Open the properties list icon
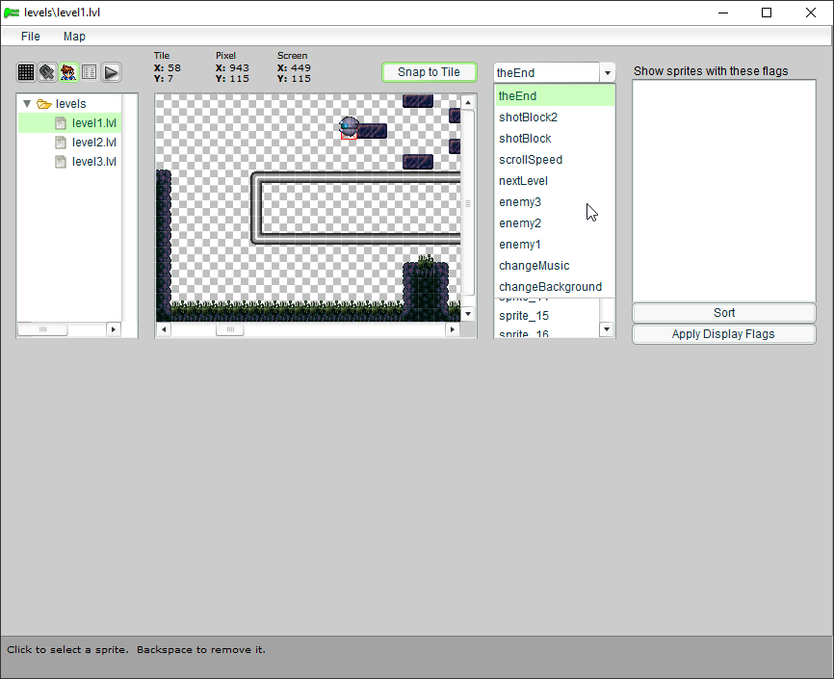Viewport: 834px width, 679px height. [x=90, y=72]
